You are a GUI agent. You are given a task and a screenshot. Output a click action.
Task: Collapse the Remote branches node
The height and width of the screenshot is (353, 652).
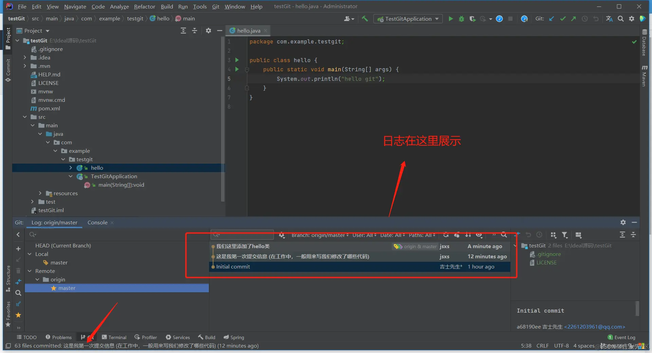tap(30, 271)
